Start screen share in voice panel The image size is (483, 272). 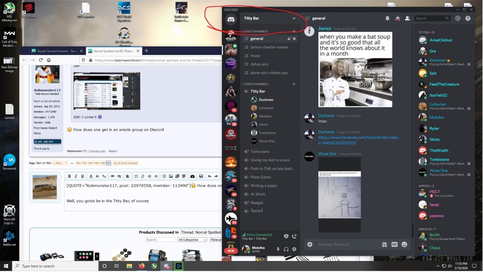286,236
